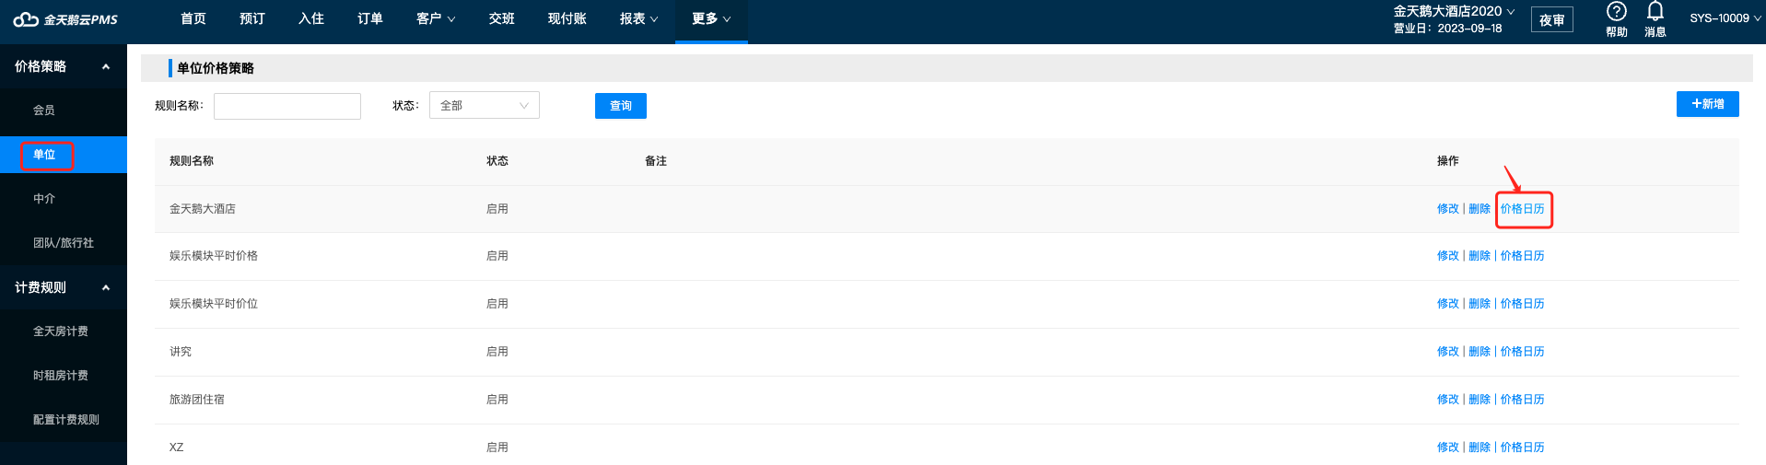Focus the 规则名称 input field
1766x465 pixels.
click(x=287, y=106)
